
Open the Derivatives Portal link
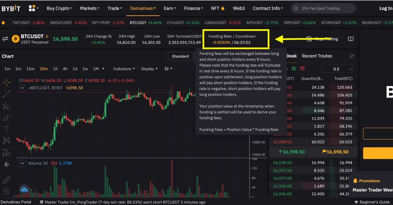click(16, 202)
